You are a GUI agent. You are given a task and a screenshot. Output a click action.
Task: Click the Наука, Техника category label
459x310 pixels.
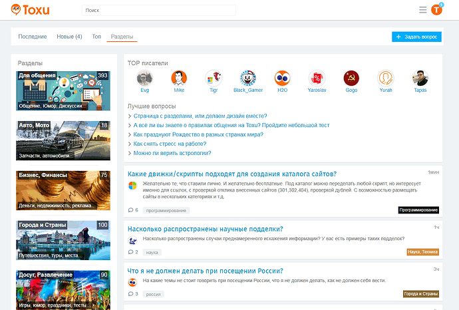coord(422,251)
